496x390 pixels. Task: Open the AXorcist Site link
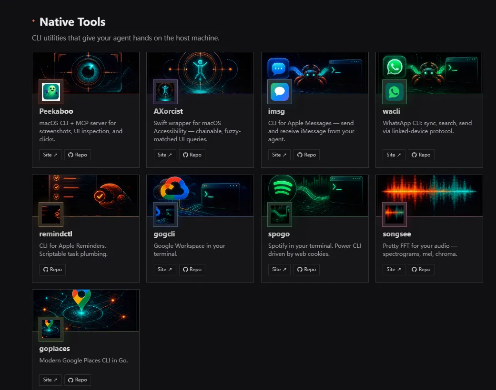pyautogui.click(x=165, y=155)
